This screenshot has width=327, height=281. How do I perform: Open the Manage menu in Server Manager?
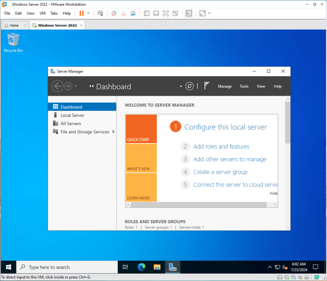pos(225,86)
